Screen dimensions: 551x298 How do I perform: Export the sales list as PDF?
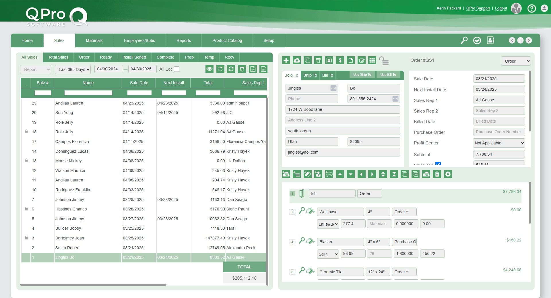263,69
